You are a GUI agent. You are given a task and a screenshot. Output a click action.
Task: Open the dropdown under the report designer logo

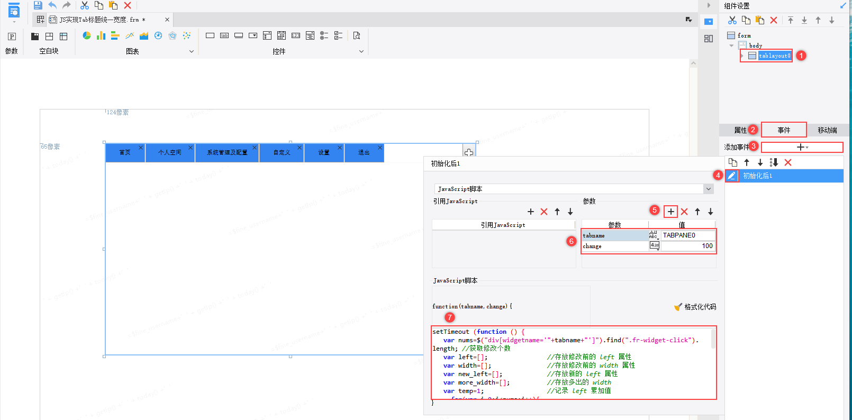[x=14, y=22]
